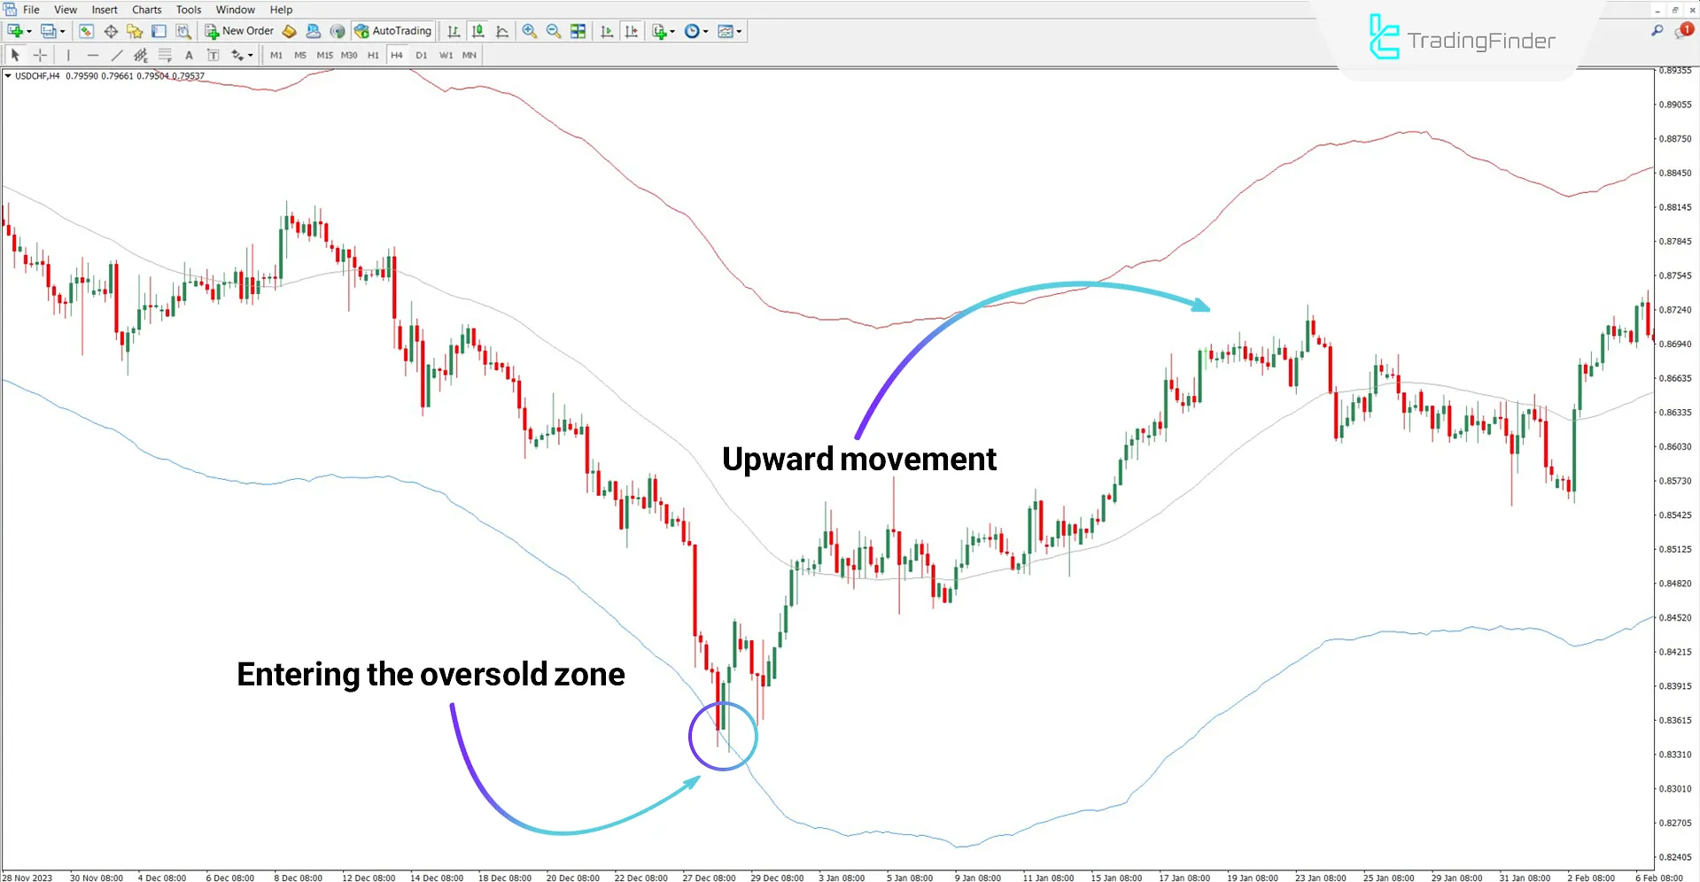The height and width of the screenshot is (882, 1700).
Task: Click the Indicators list icon
Action: coord(659,31)
